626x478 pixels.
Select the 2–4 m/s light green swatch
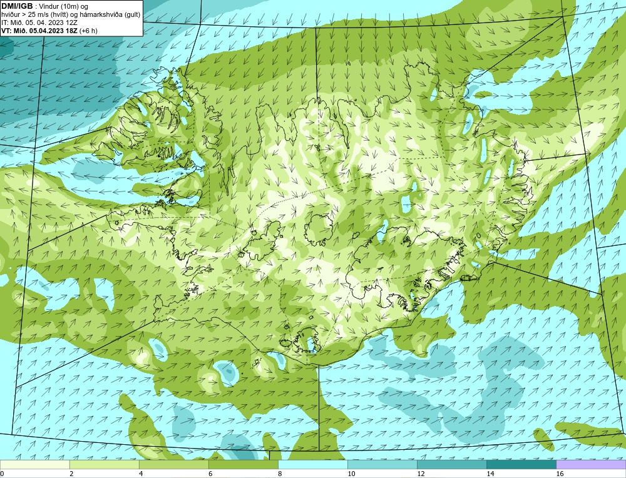pyautogui.click(x=105, y=465)
